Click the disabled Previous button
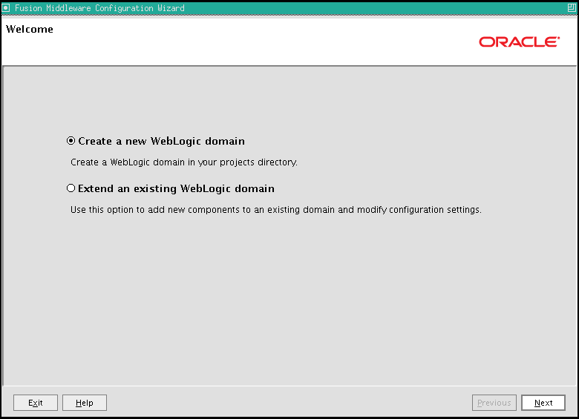This screenshot has height=419, width=579. [494, 403]
